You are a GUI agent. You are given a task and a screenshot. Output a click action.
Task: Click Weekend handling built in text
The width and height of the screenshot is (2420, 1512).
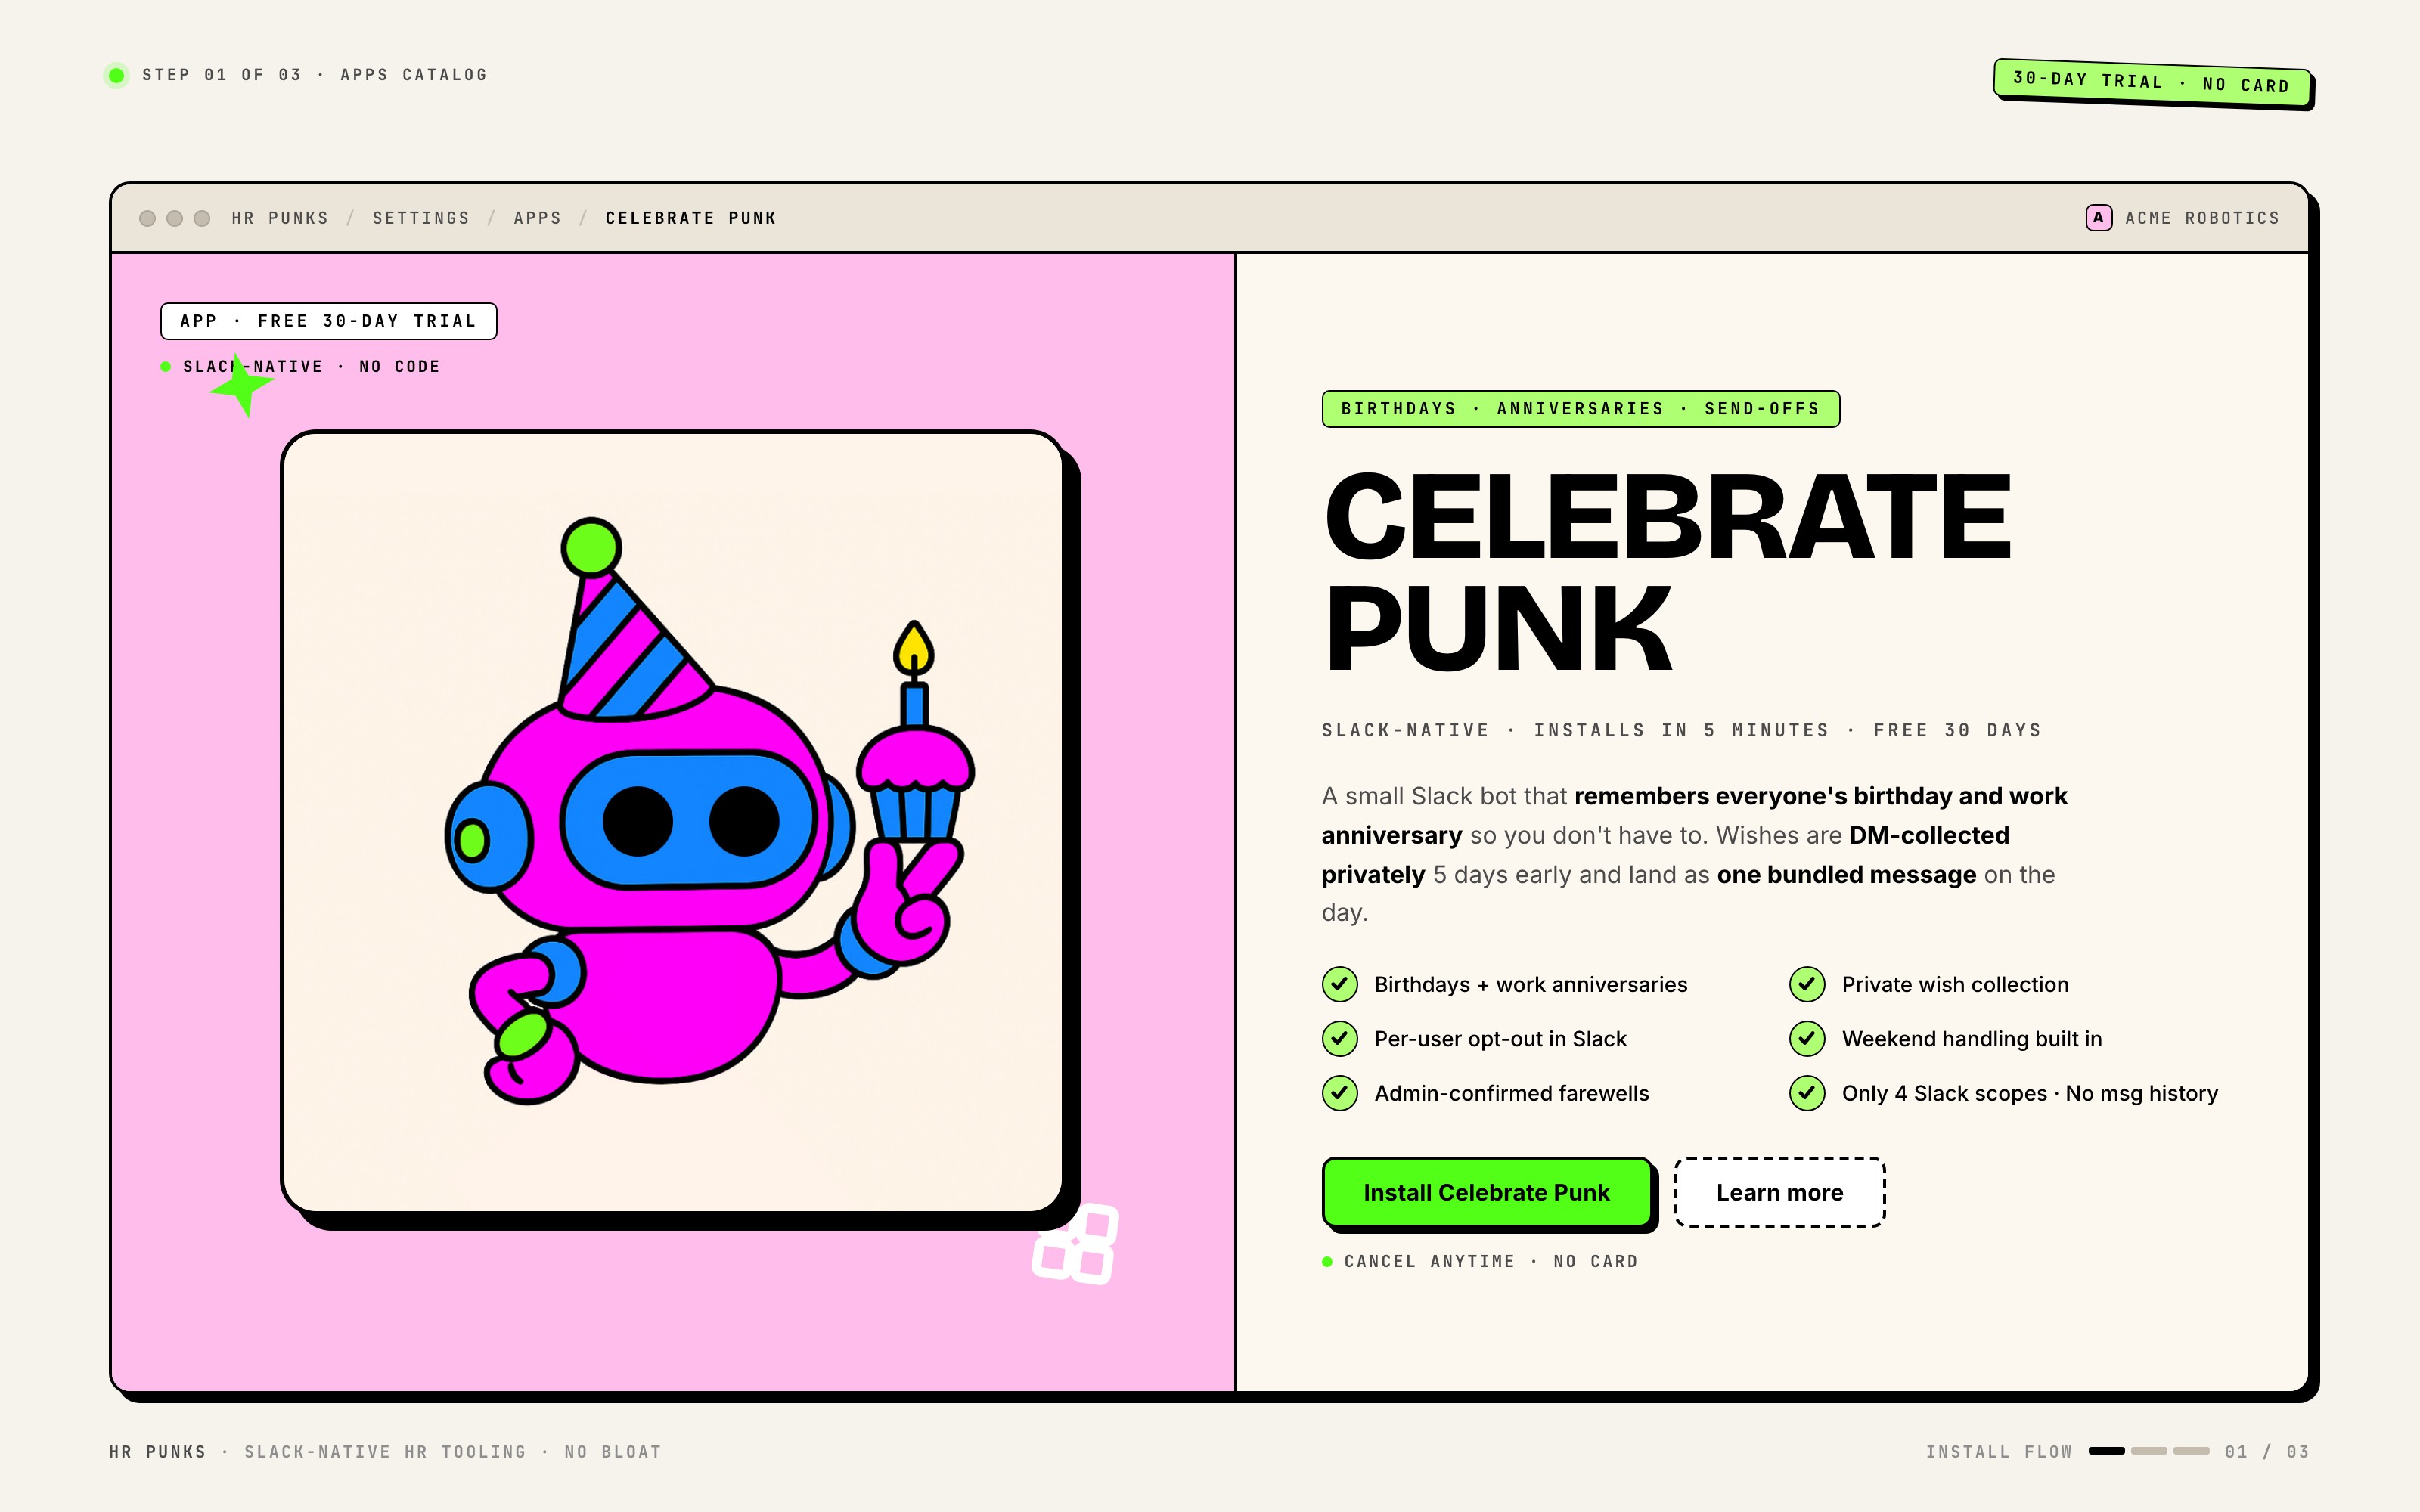[x=1972, y=1039]
